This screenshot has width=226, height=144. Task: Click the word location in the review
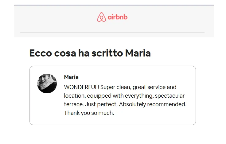pos(75,96)
